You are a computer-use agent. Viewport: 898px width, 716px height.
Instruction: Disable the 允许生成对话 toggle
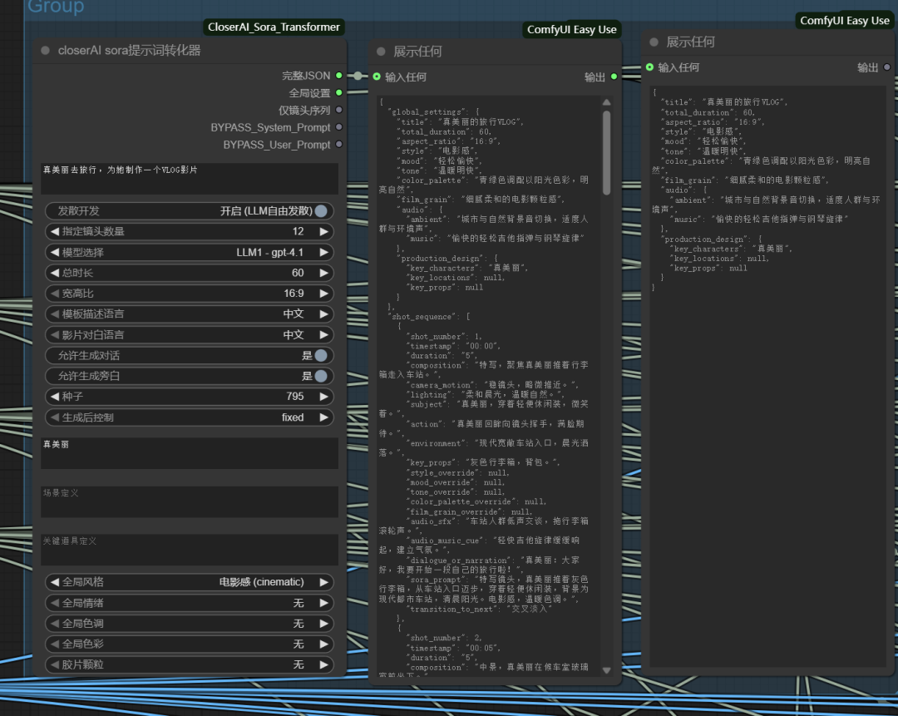tap(320, 355)
